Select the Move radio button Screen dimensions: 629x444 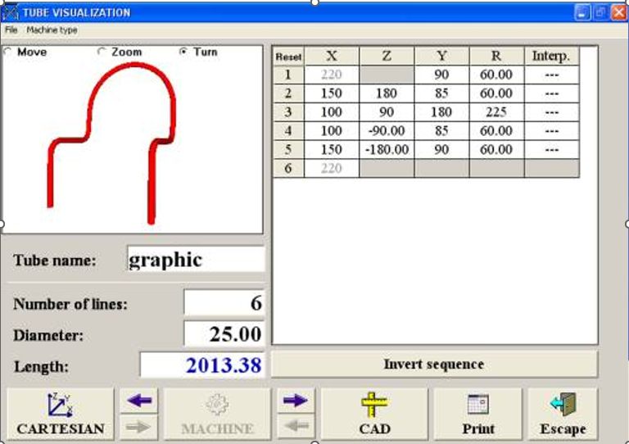tap(7, 52)
